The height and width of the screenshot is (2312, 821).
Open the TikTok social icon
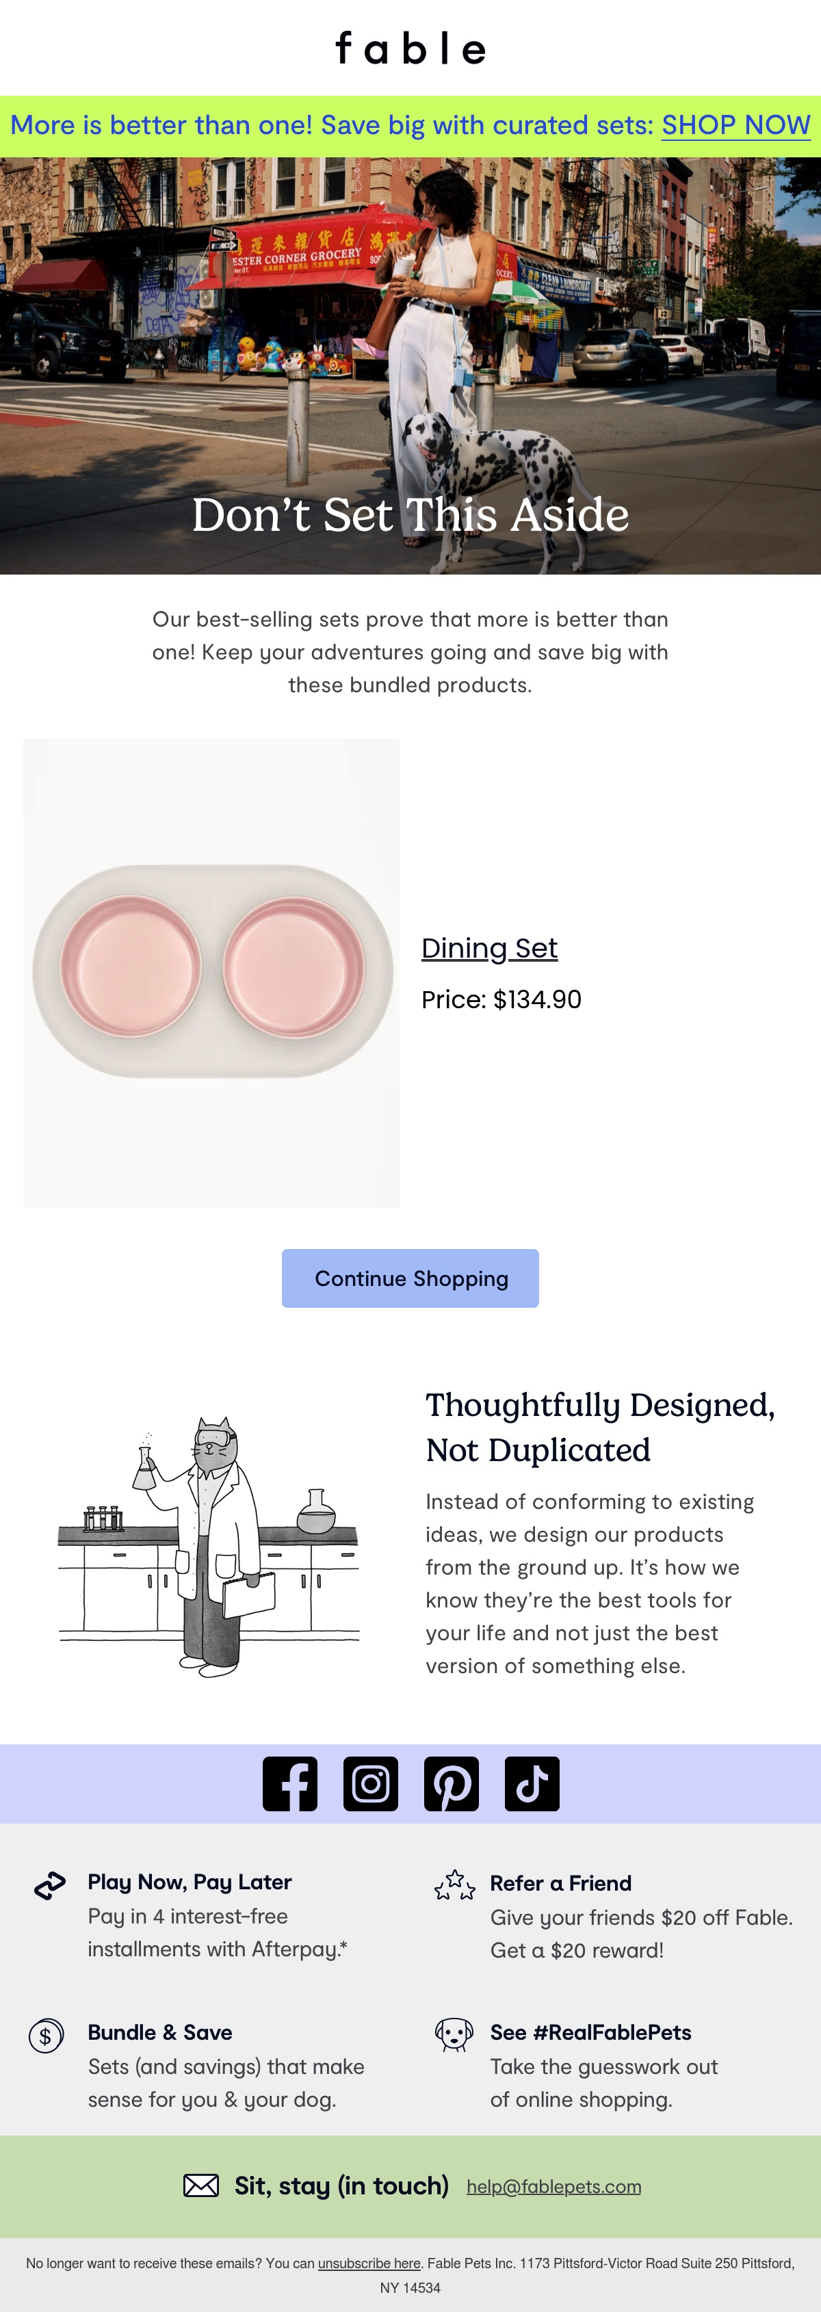(x=532, y=1783)
